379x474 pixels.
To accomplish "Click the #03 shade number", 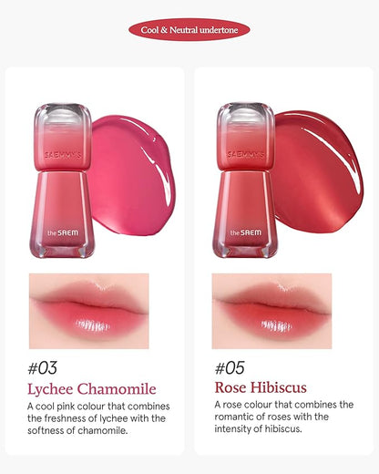I will tap(42, 368).
